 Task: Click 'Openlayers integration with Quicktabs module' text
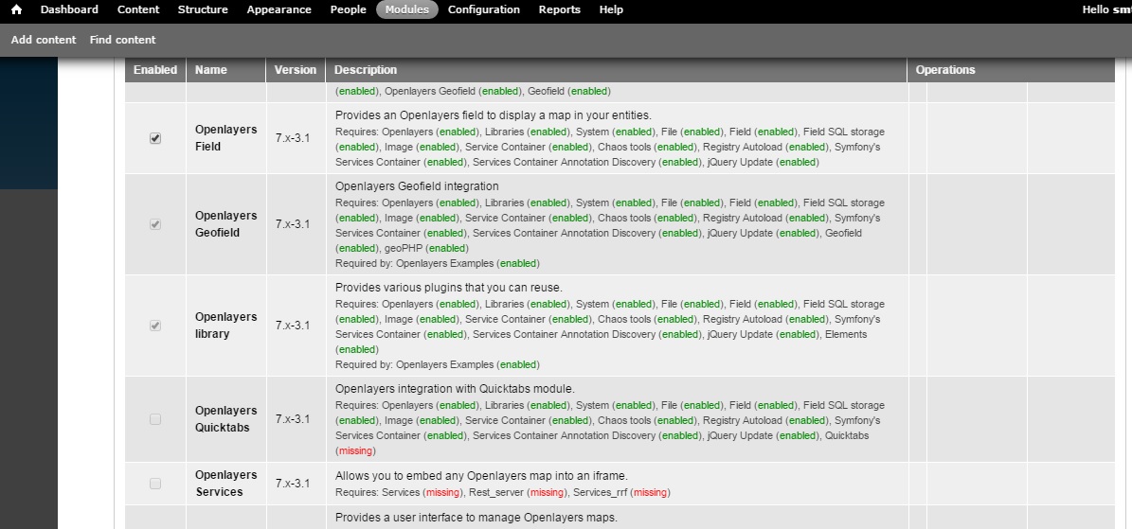[x=455, y=389]
